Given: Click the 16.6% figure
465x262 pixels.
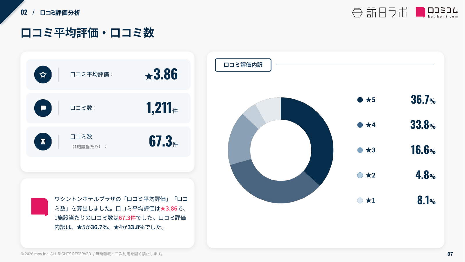Looking at the screenshot, I should click(x=423, y=150).
